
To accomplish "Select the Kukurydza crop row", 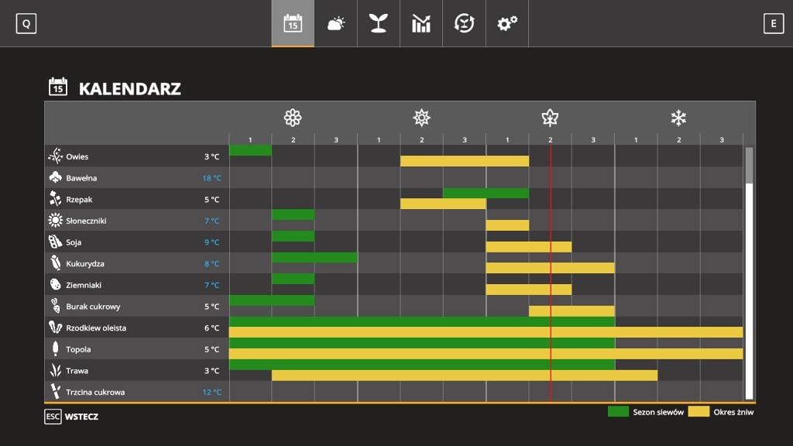I will pos(394,263).
